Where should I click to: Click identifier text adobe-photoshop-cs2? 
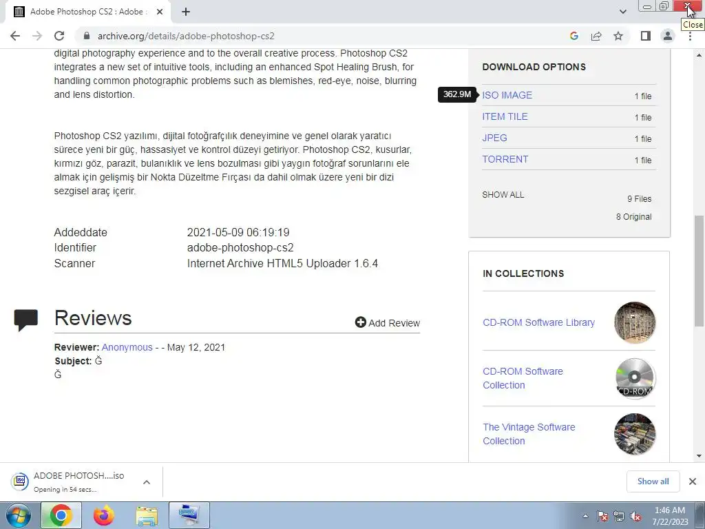click(240, 248)
